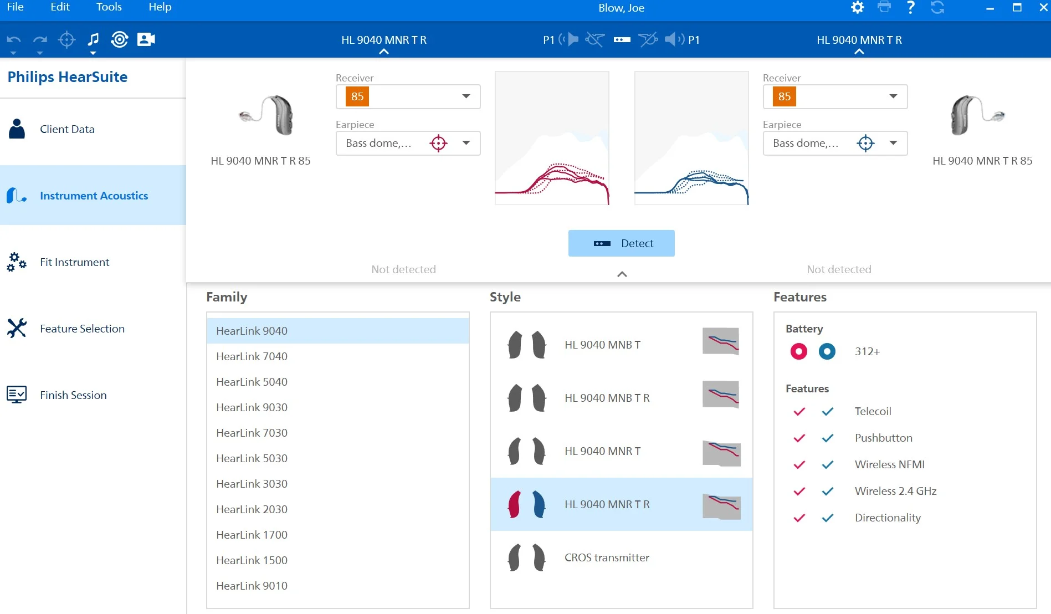This screenshot has height=614, width=1051.
Task: Click the programming device connection icon
Action: click(622, 39)
